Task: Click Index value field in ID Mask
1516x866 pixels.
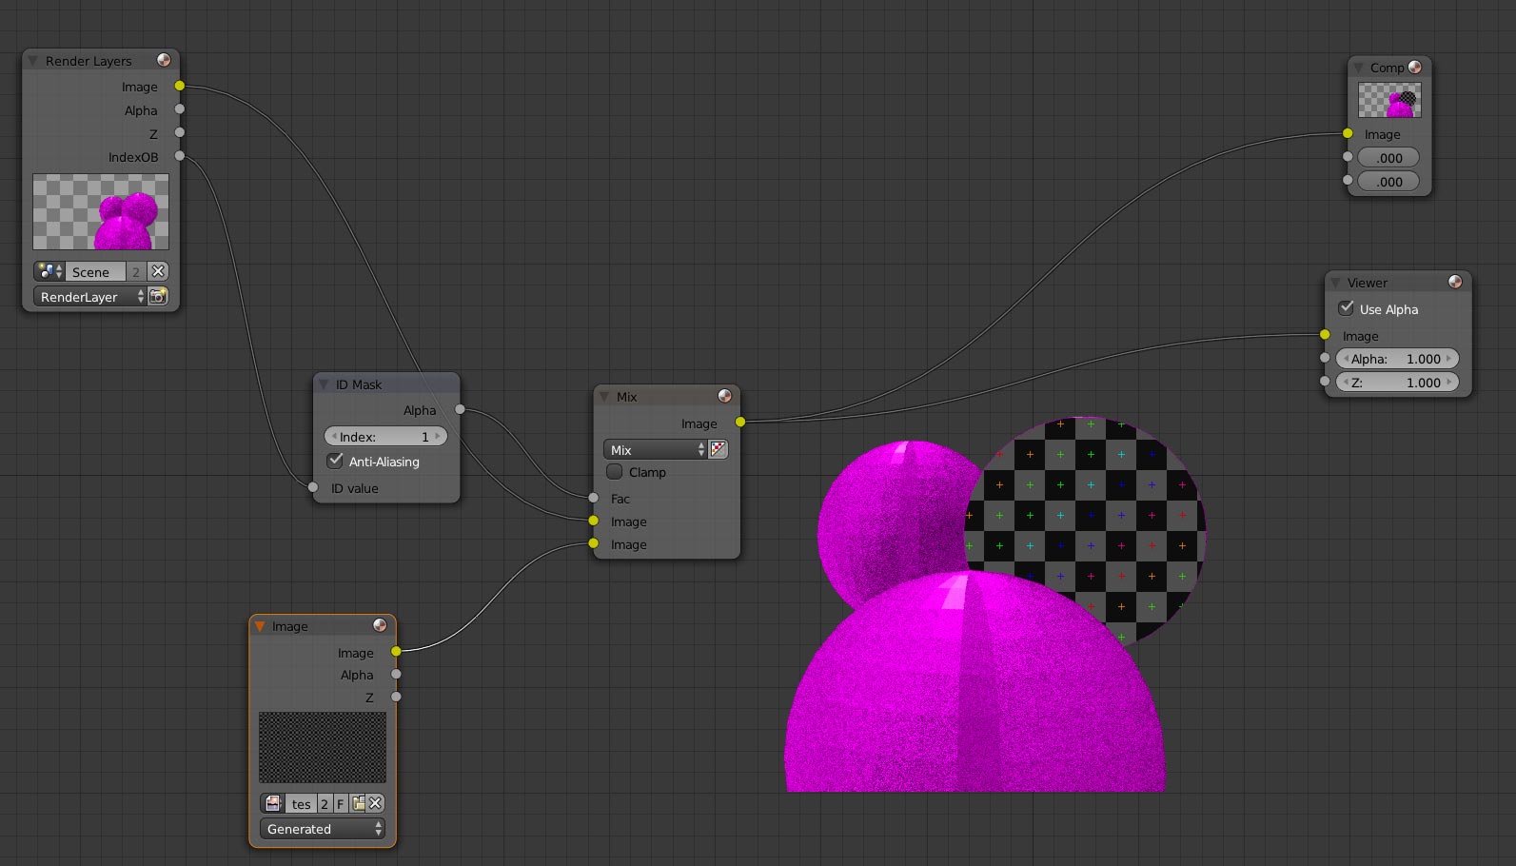Action: [x=385, y=436]
